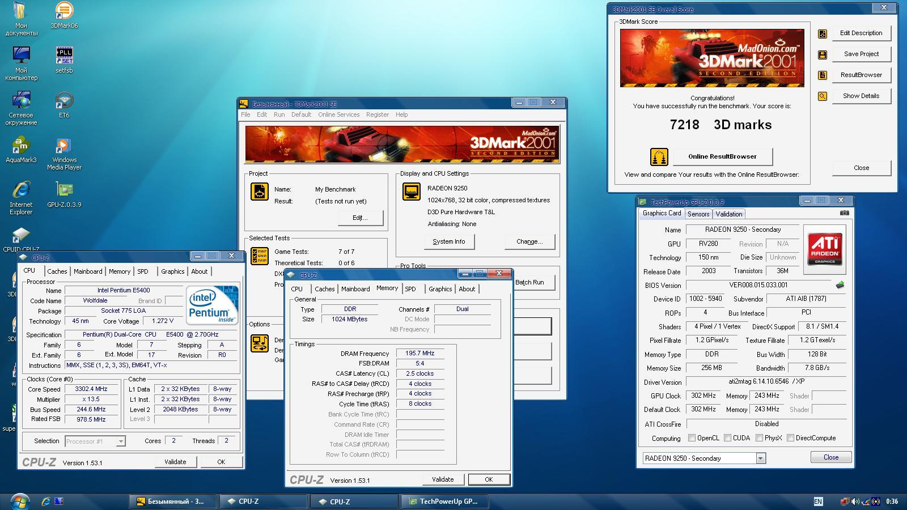The width and height of the screenshot is (907, 510).
Task: Click the ResultBrowser icon in score window
Action: (x=823, y=75)
